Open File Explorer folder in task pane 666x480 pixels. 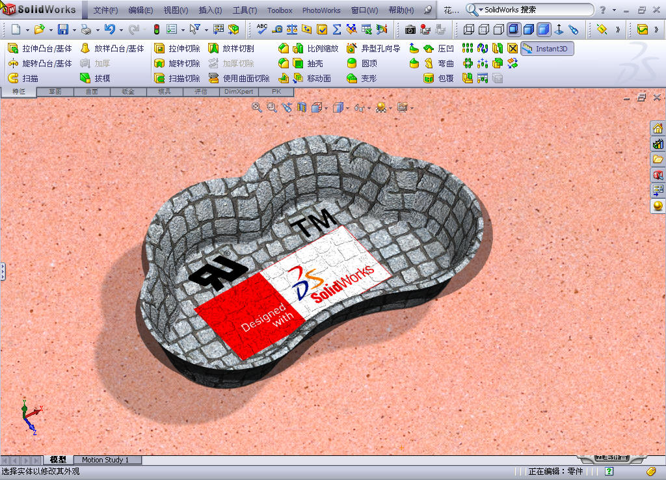pyautogui.click(x=658, y=159)
